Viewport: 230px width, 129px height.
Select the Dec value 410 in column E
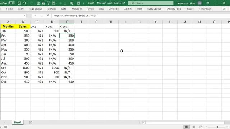pos(67,82)
